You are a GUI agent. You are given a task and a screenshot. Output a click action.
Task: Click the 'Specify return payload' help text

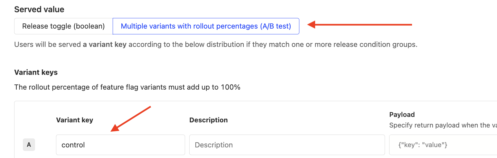tap(443, 125)
